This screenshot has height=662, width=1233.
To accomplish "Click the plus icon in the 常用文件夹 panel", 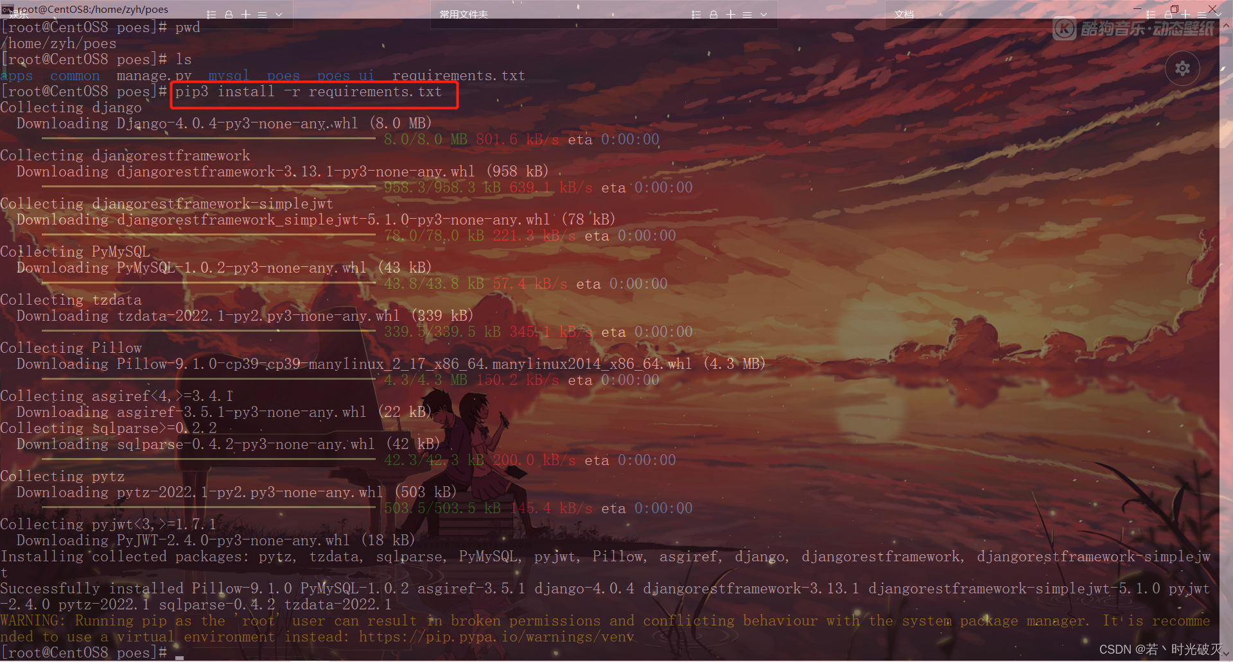I will point(730,14).
